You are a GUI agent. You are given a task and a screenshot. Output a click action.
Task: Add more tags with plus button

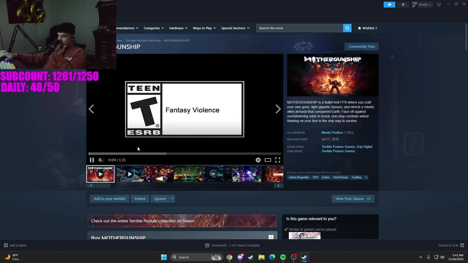366,178
